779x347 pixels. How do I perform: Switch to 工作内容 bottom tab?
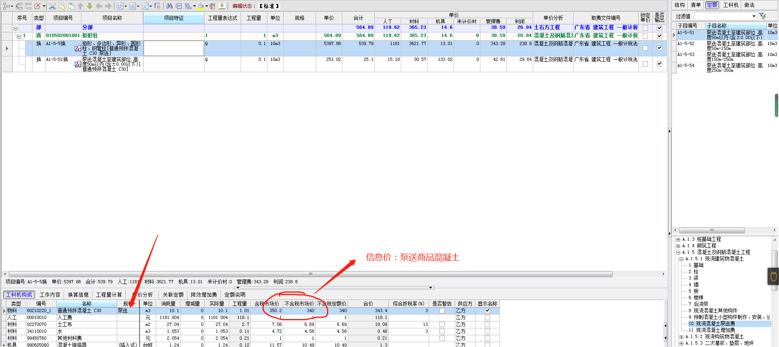[x=50, y=295]
